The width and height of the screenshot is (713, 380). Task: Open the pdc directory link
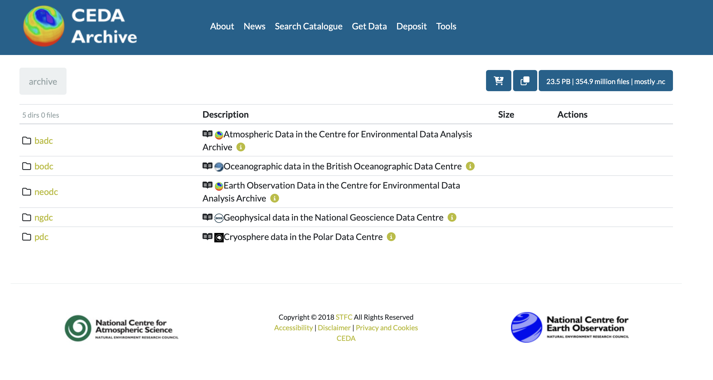(x=41, y=237)
